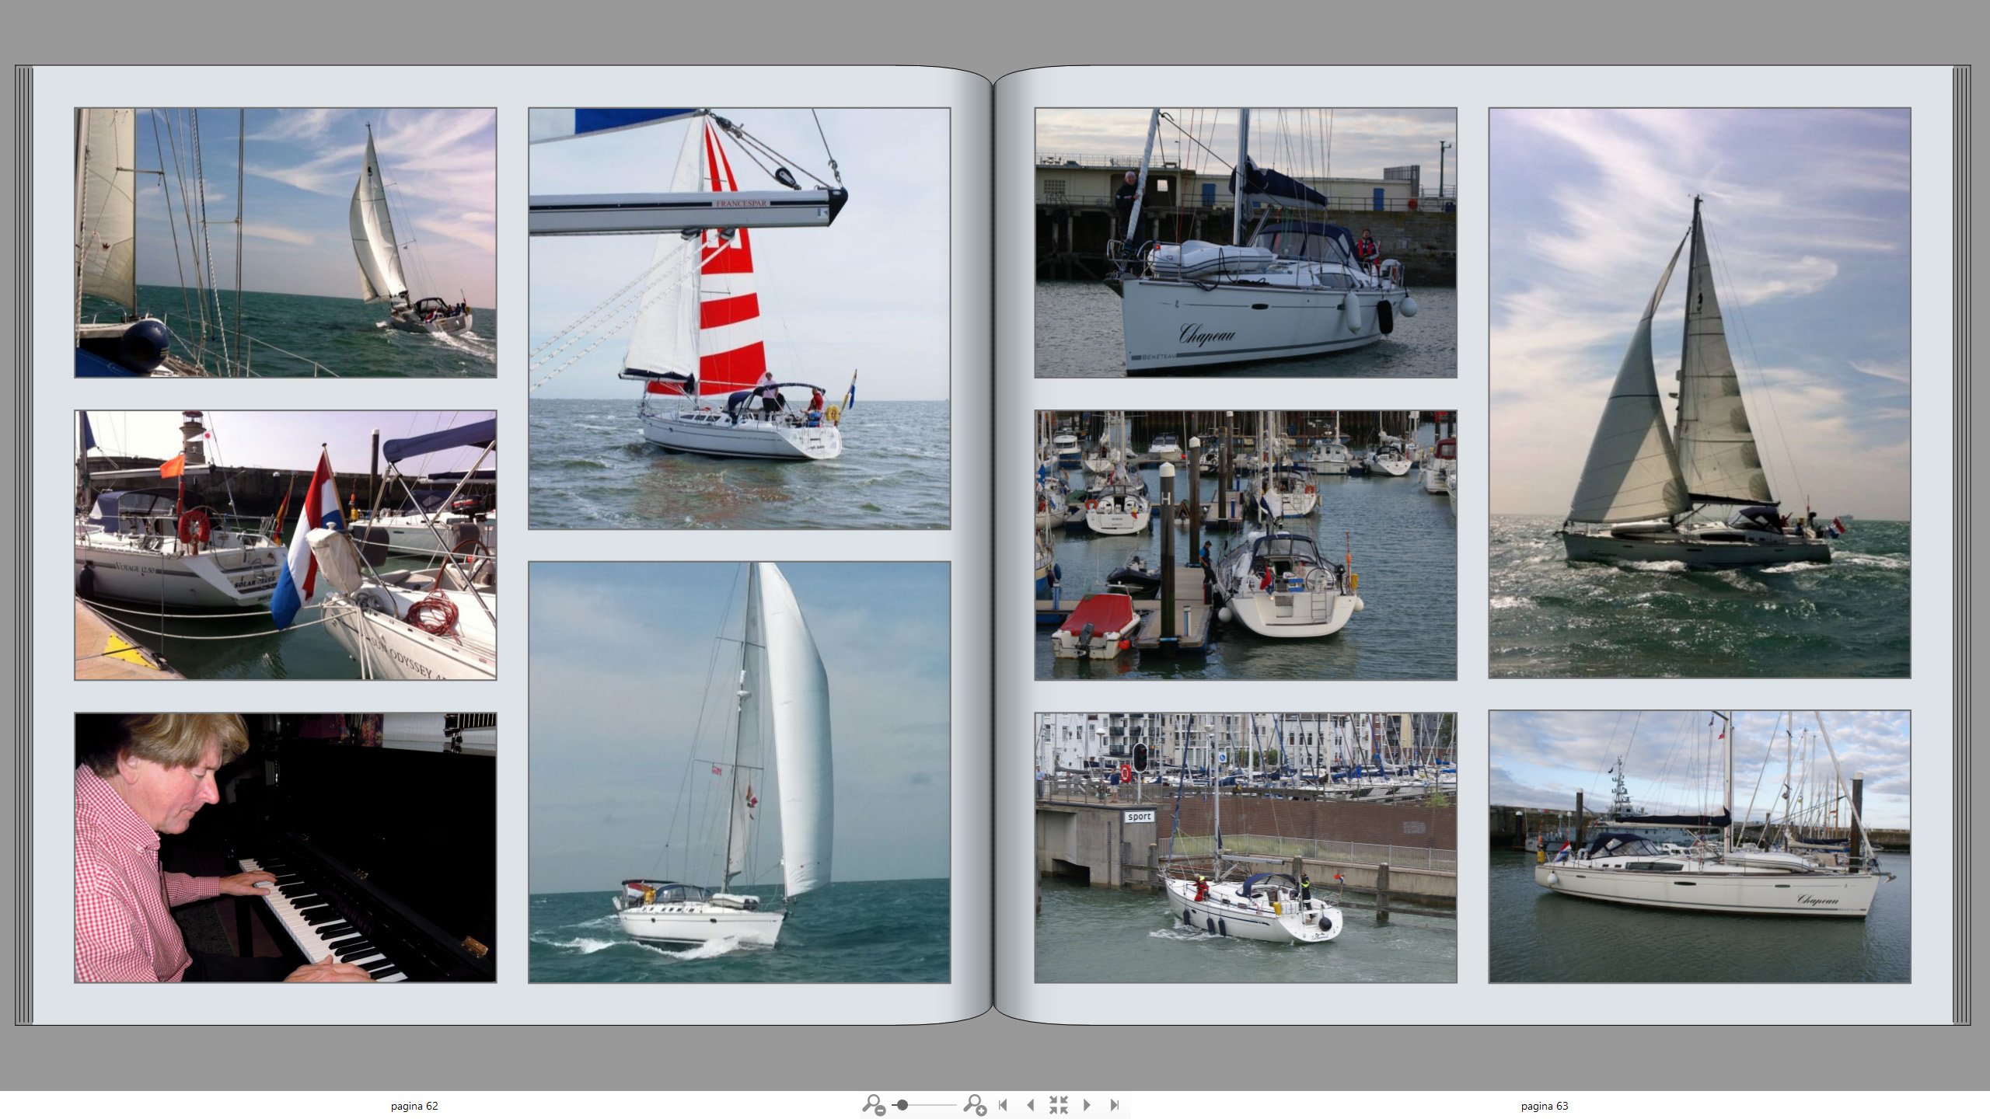This screenshot has width=1990, height=1119.
Task: Select the Dutch flag marina photo
Action: (285, 545)
